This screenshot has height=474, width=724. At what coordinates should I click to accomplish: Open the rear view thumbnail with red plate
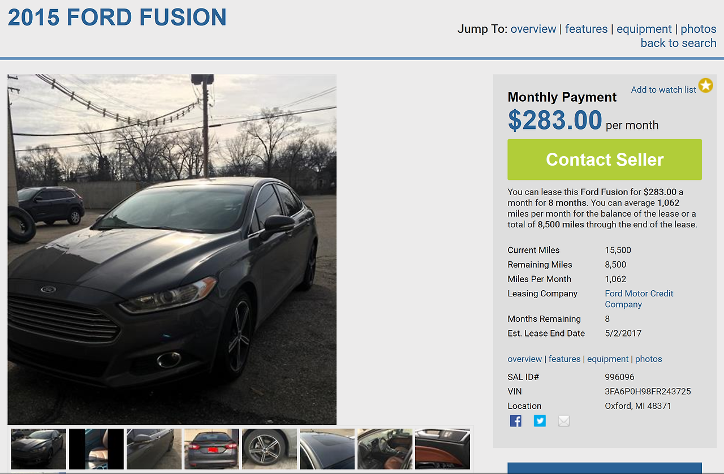click(212, 449)
